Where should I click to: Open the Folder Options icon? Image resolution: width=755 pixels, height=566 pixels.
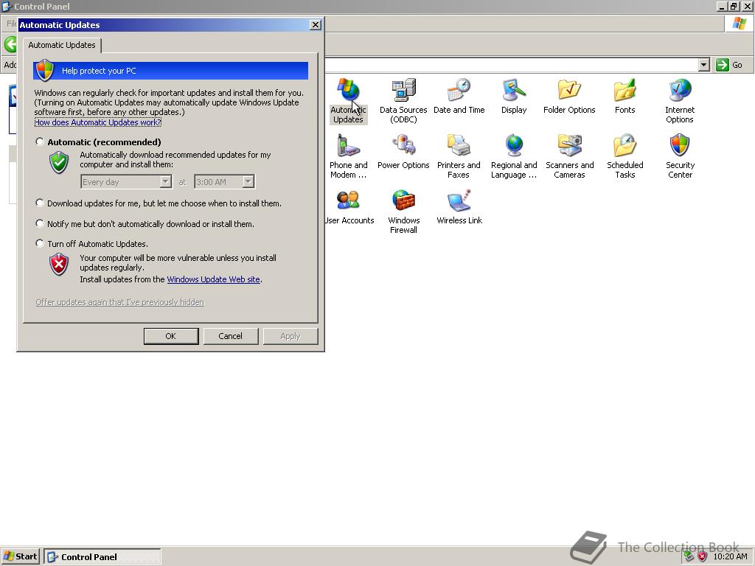569,97
